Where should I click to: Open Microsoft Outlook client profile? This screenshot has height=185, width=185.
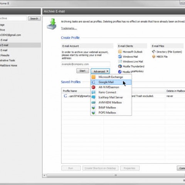click(133, 52)
